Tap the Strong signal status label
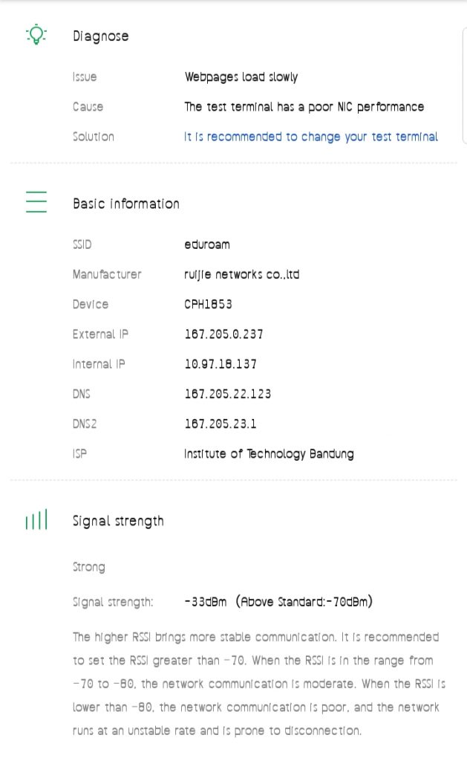Viewport: 467px width, 761px height. click(x=88, y=567)
